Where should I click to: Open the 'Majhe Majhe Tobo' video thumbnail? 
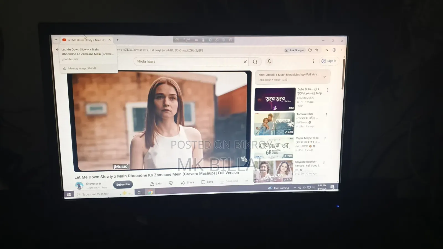coord(273,148)
